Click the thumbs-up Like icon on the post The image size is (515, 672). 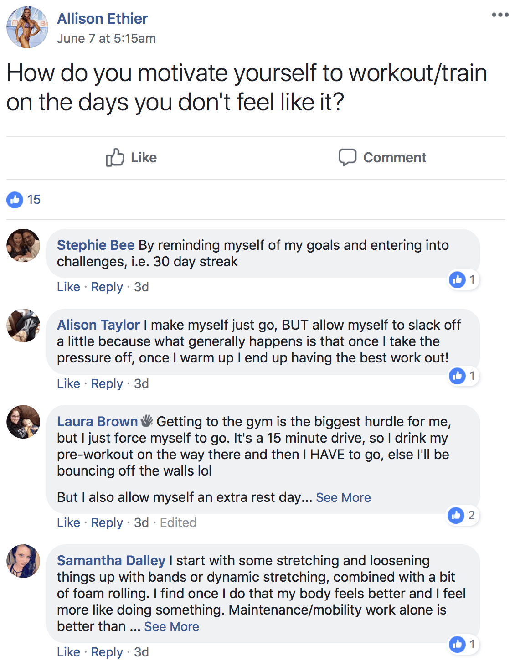[115, 157]
